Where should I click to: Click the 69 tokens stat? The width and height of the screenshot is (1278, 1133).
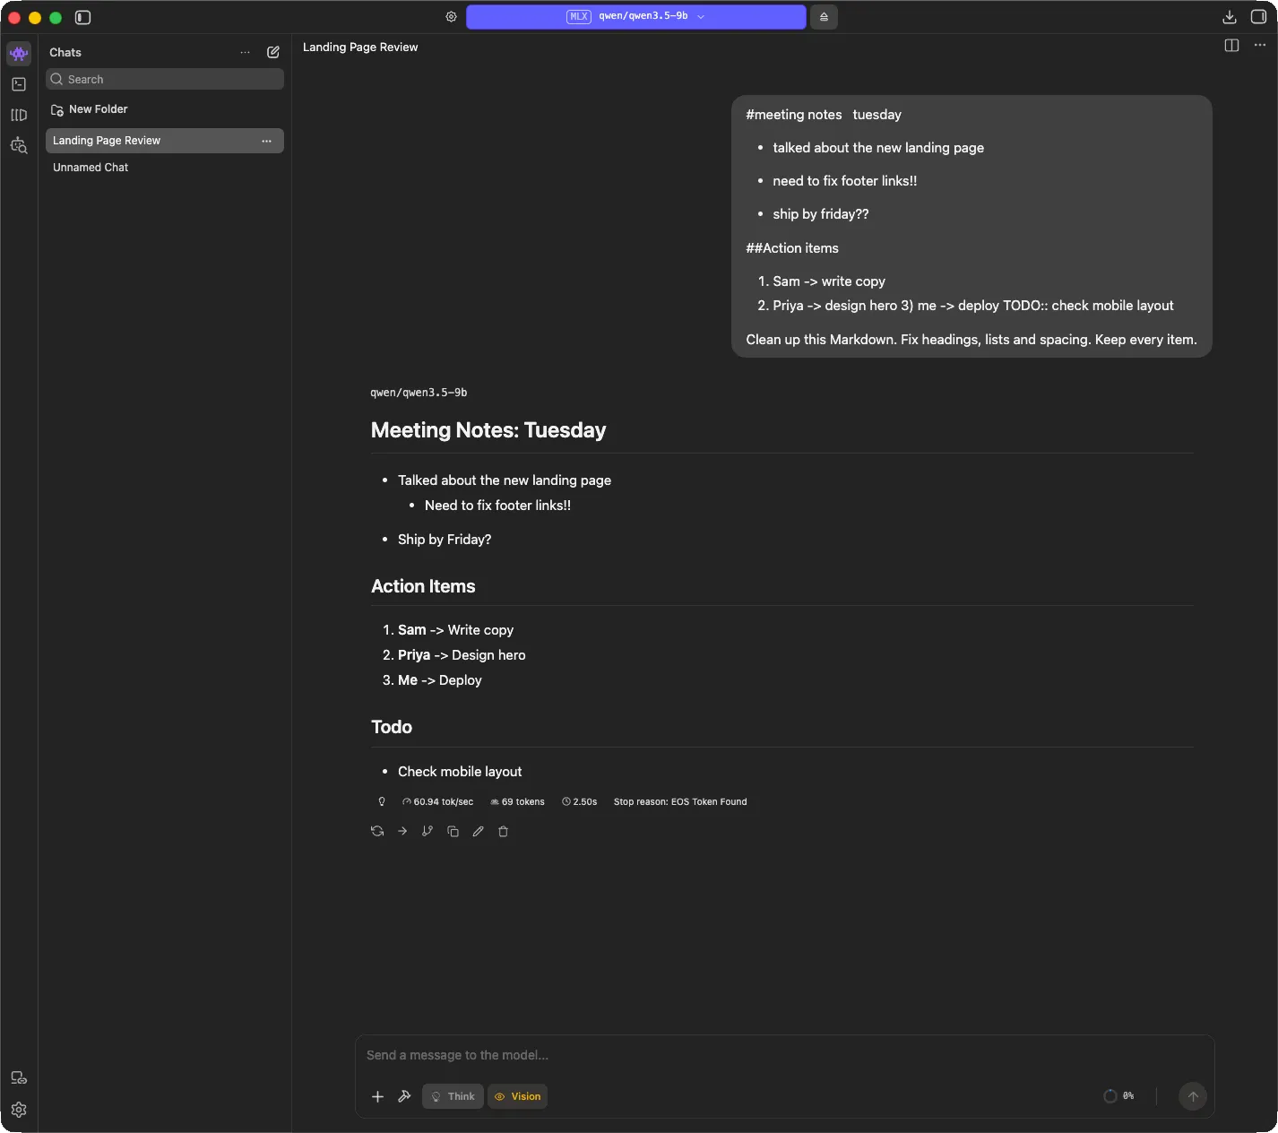[x=517, y=802]
